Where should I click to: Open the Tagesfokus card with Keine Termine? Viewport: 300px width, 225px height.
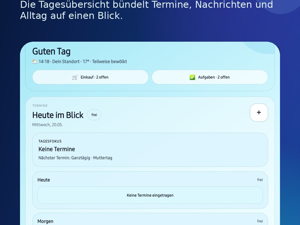[150, 150]
